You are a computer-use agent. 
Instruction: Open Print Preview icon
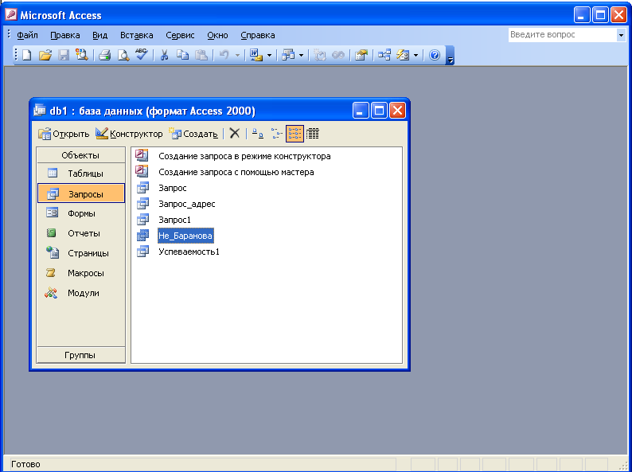123,55
